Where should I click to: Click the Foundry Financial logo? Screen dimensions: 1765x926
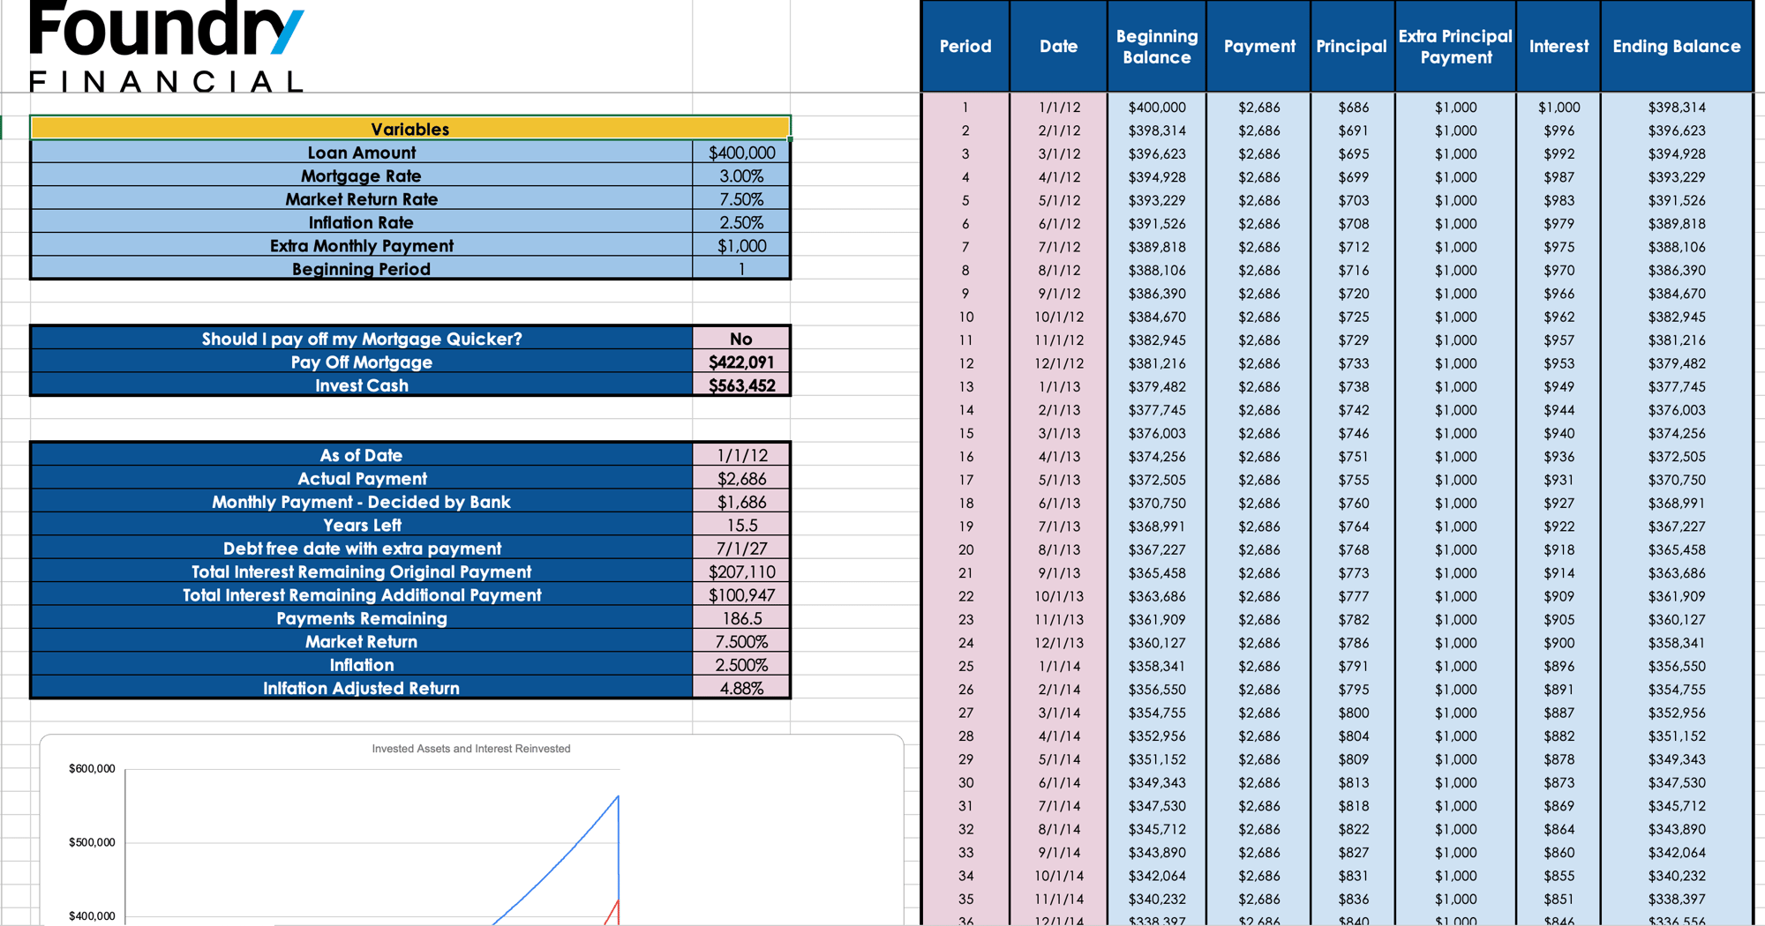coord(167,46)
